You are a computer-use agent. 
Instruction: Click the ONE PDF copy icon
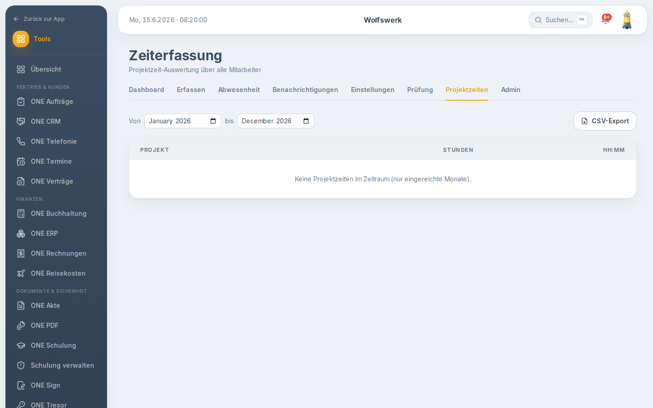[21, 325]
